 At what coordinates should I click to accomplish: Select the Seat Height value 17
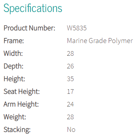point(70,92)
